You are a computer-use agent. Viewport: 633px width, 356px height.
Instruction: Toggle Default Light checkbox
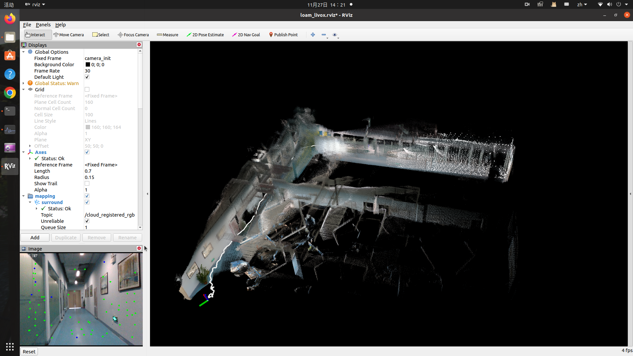coord(87,77)
